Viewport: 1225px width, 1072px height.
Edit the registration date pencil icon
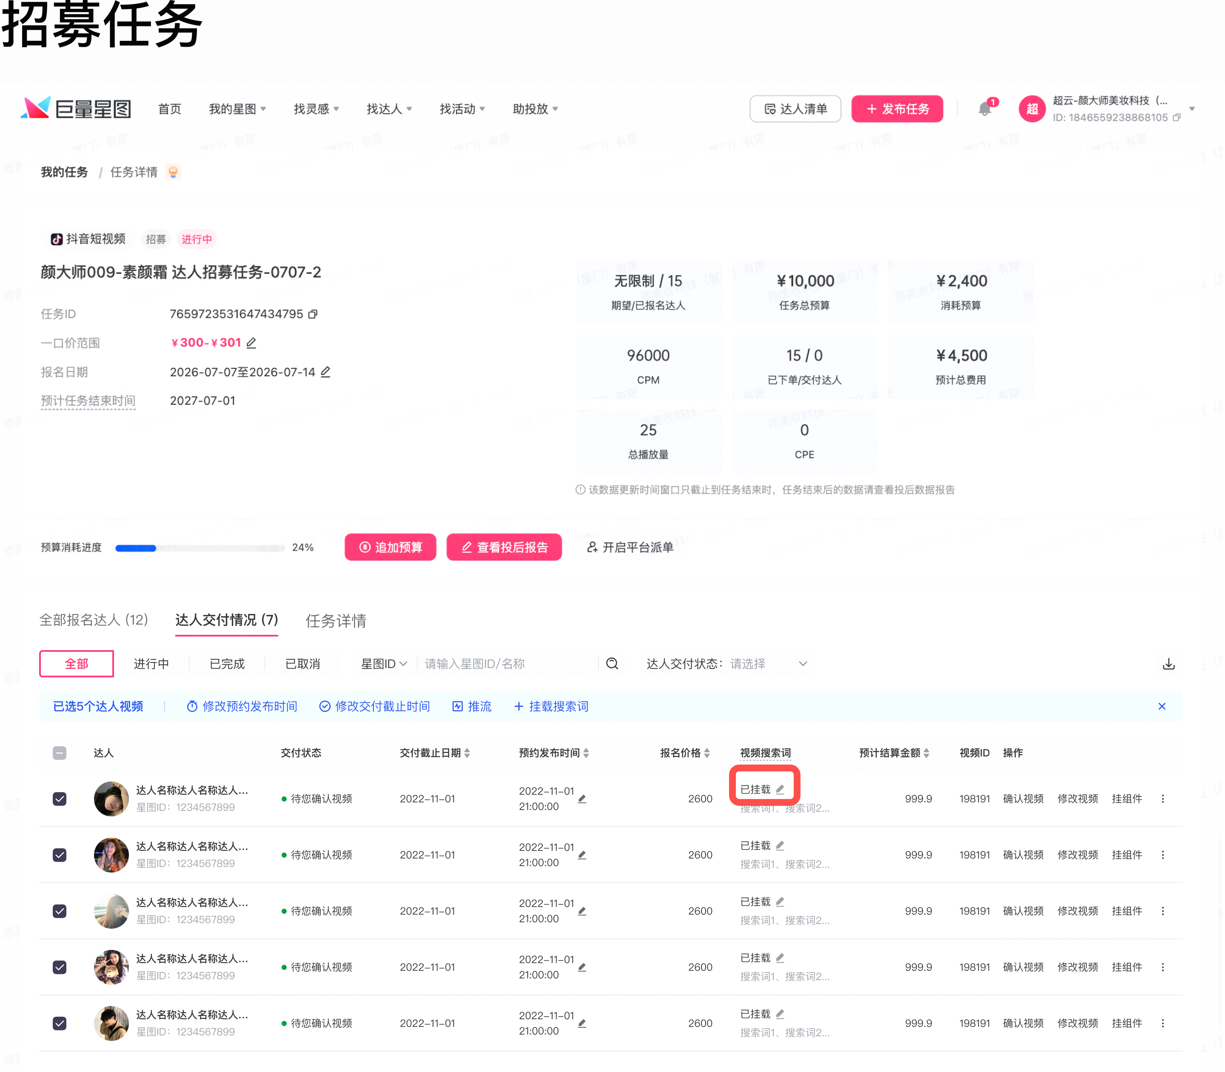click(x=325, y=372)
